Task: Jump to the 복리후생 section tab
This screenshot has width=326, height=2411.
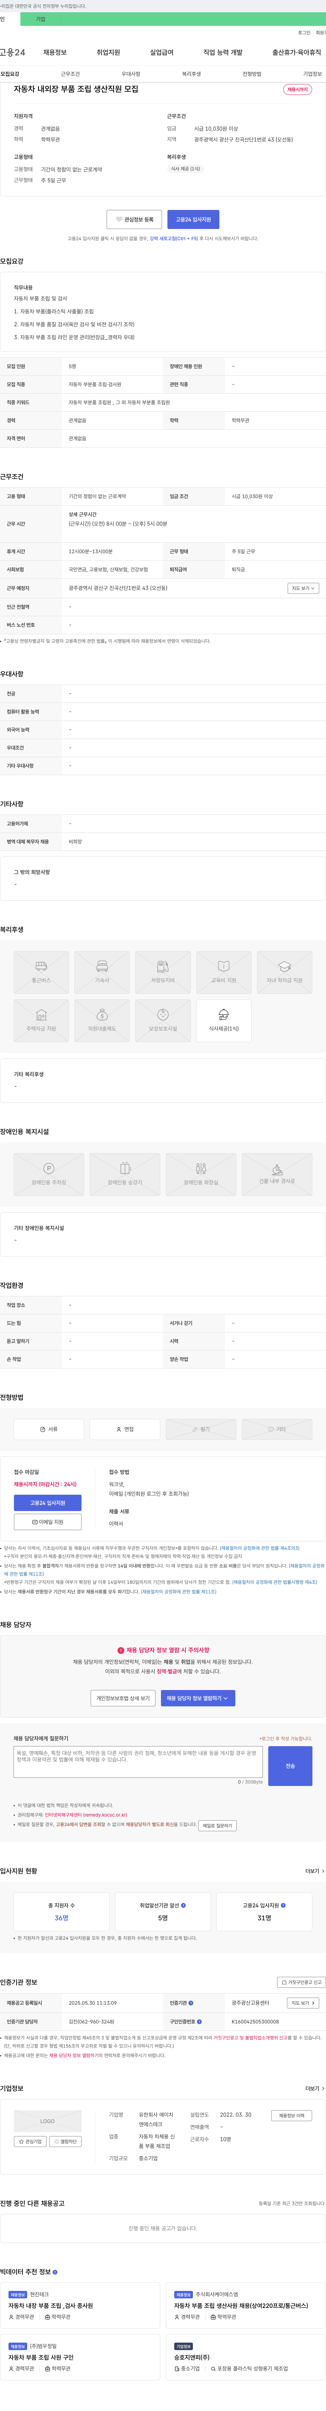Action: click(192, 74)
